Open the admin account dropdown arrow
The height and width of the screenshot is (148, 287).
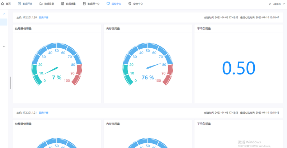[x=284, y=4]
